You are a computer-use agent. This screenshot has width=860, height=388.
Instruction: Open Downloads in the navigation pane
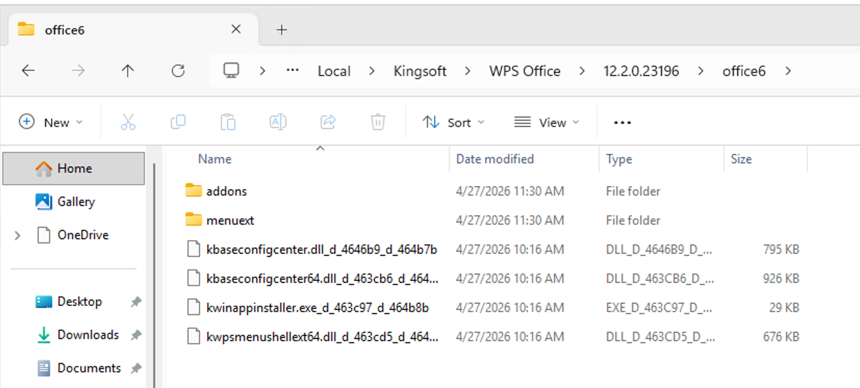88,335
